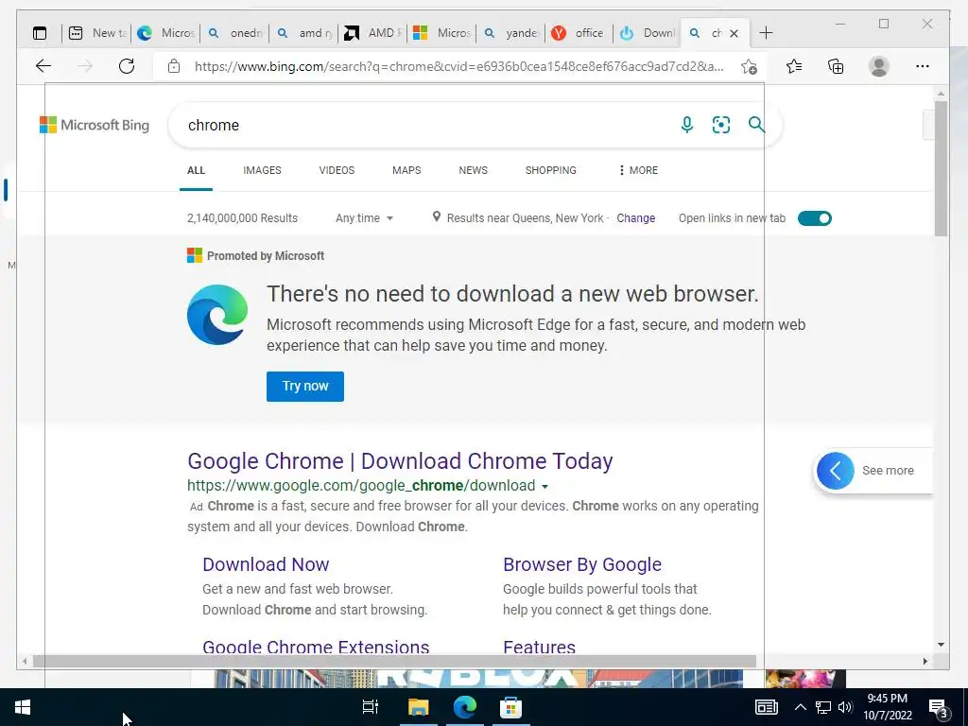This screenshot has width=968, height=726.
Task: Click the address bar URL
Action: (458, 66)
